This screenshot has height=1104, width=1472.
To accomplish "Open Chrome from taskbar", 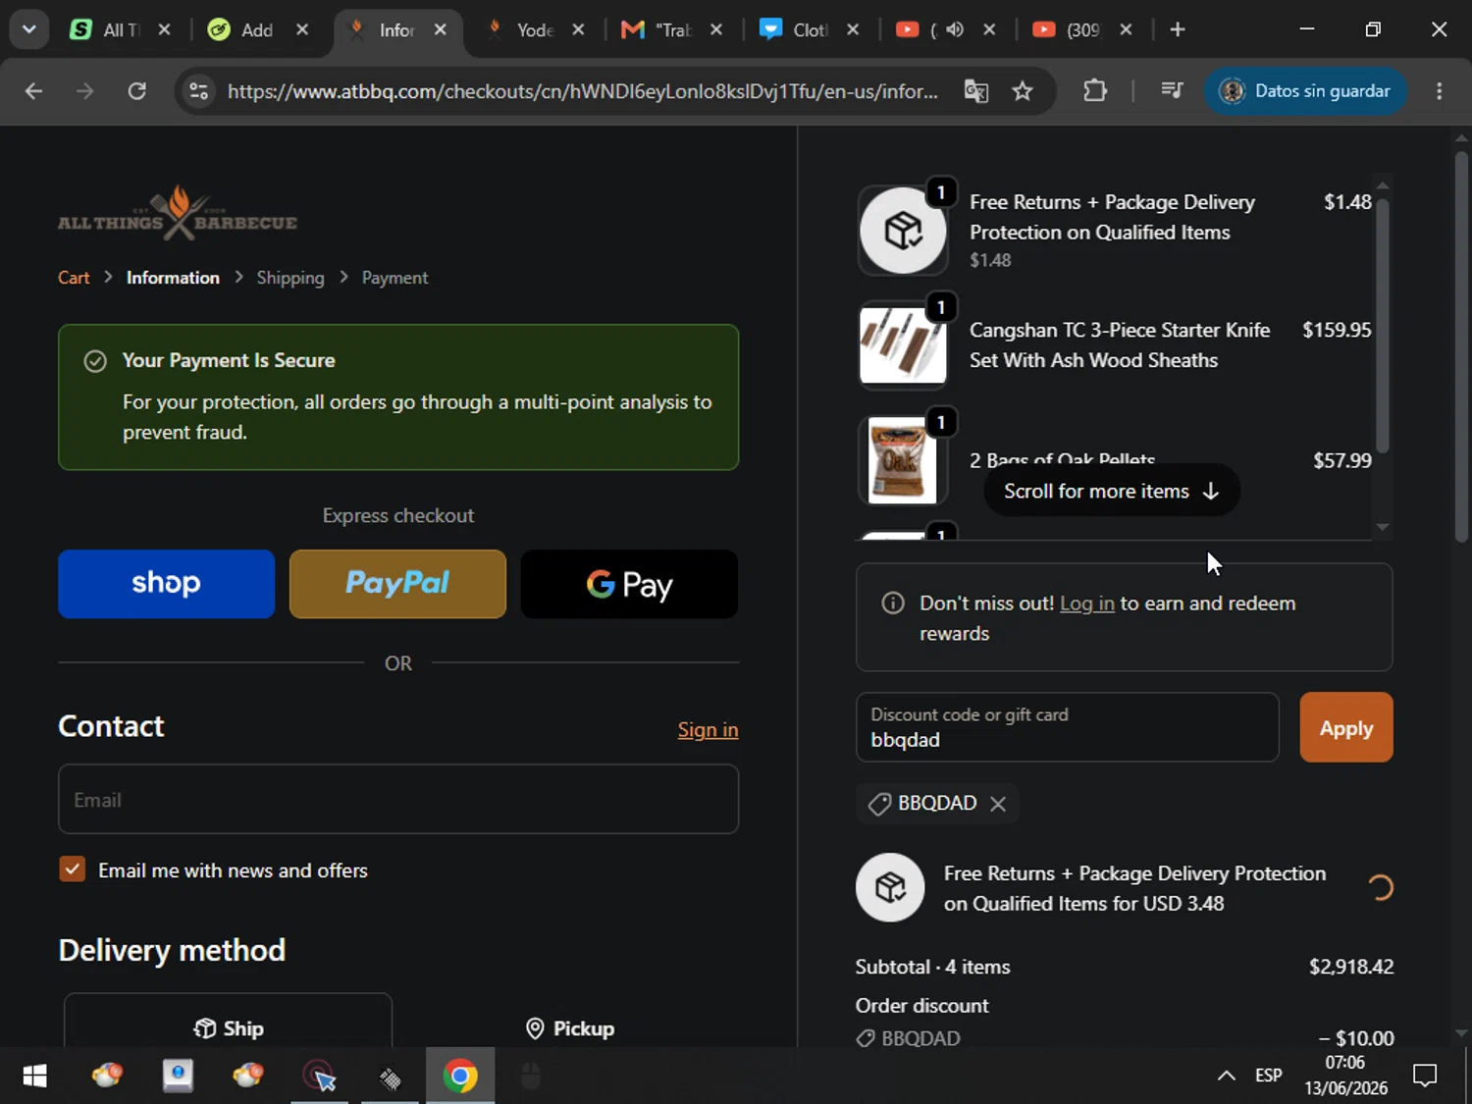I will coord(460,1077).
